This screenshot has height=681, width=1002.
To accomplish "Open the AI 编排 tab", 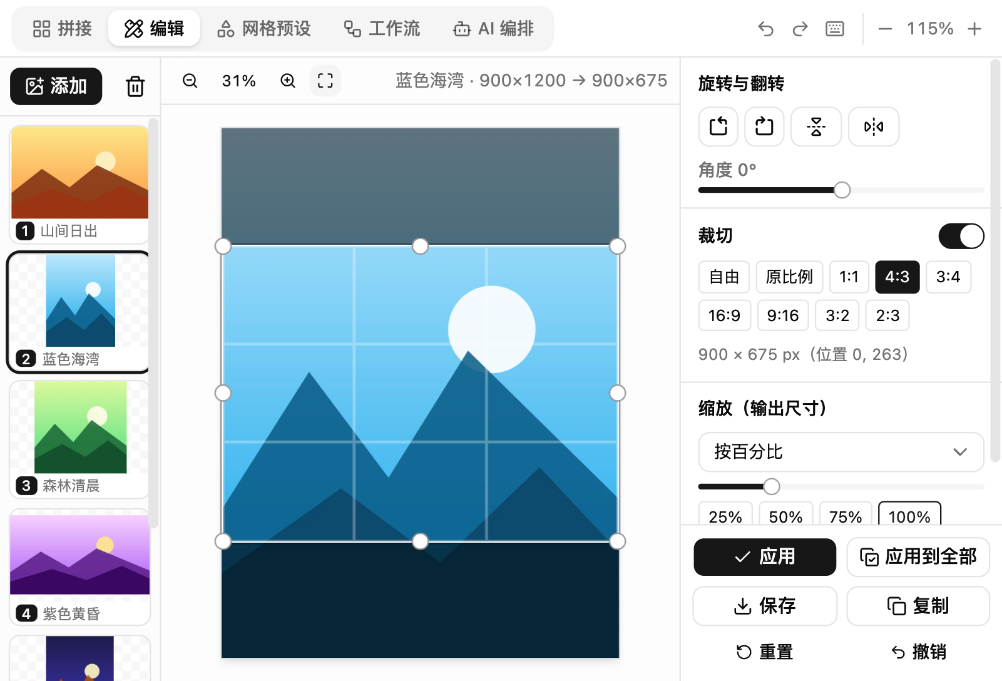I will point(494,29).
